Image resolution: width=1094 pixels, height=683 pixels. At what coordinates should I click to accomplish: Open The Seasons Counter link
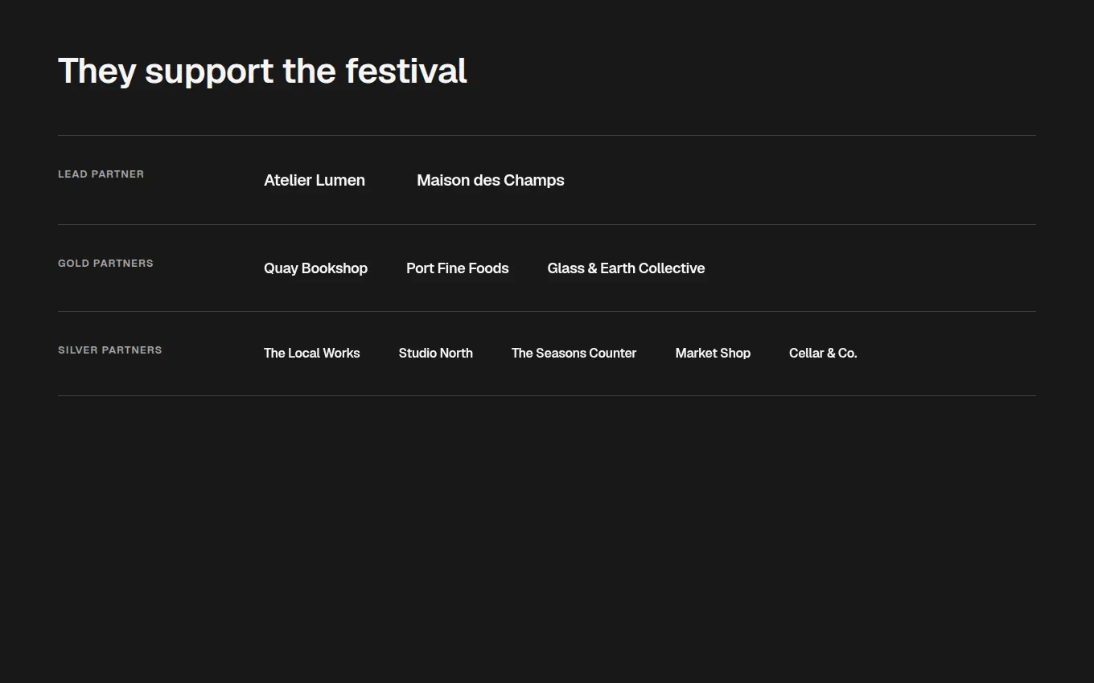[574, 353]
